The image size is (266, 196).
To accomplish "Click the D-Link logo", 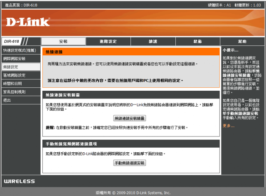I will pyautogui.click(x=28, y=22).
